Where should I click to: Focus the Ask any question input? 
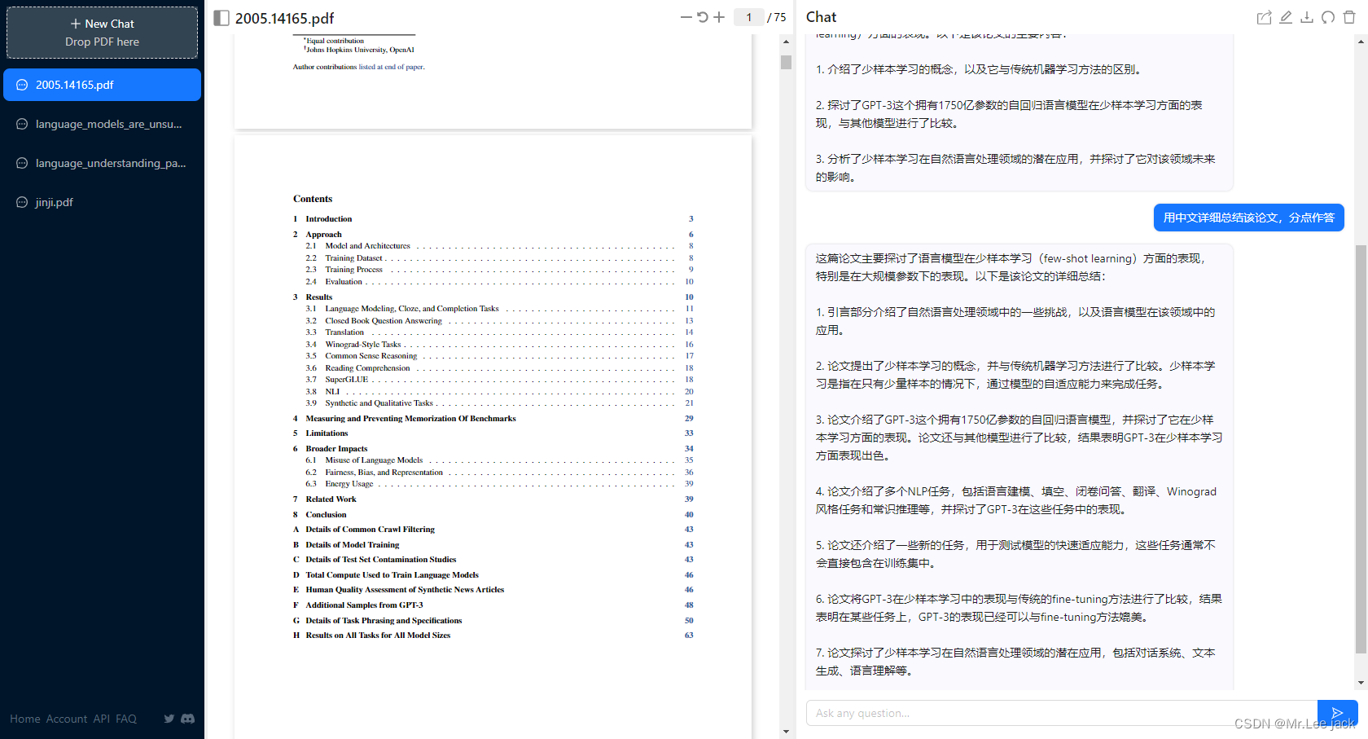tap(1062, 713)
